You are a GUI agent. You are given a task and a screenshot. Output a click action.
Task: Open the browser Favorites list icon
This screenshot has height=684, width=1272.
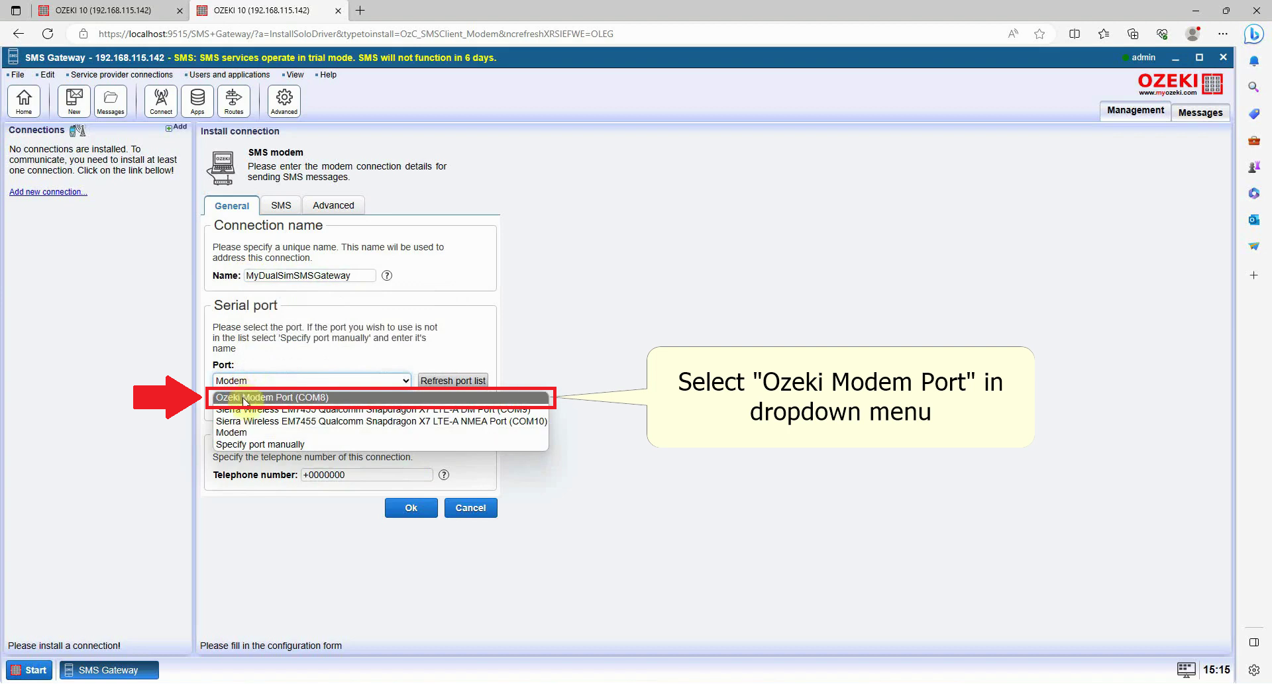(1104, 34)
